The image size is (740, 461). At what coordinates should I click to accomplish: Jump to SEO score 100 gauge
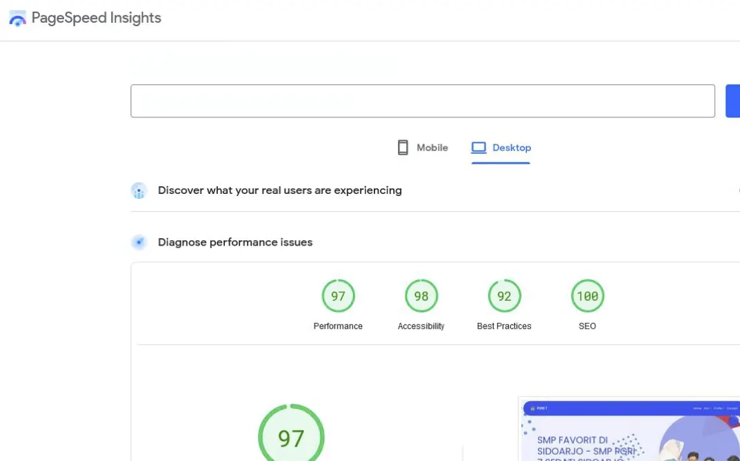pyautogui.click(x=587, y=295)
